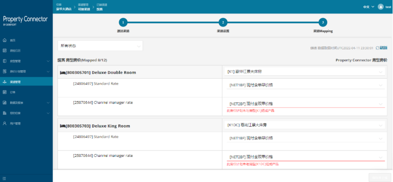
Task: Go to step 1 激活渠道
Action: (x=123, y=22)
